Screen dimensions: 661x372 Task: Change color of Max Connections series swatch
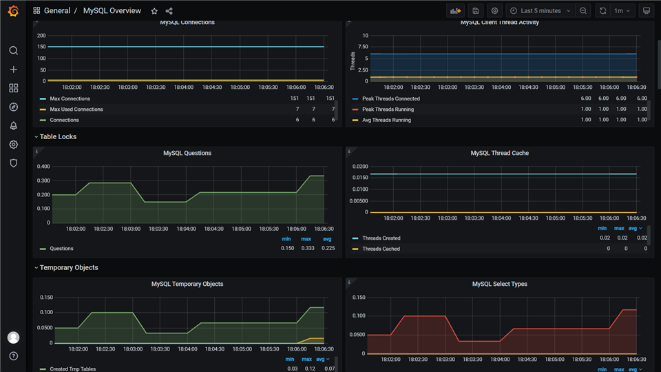pos(43,99)
